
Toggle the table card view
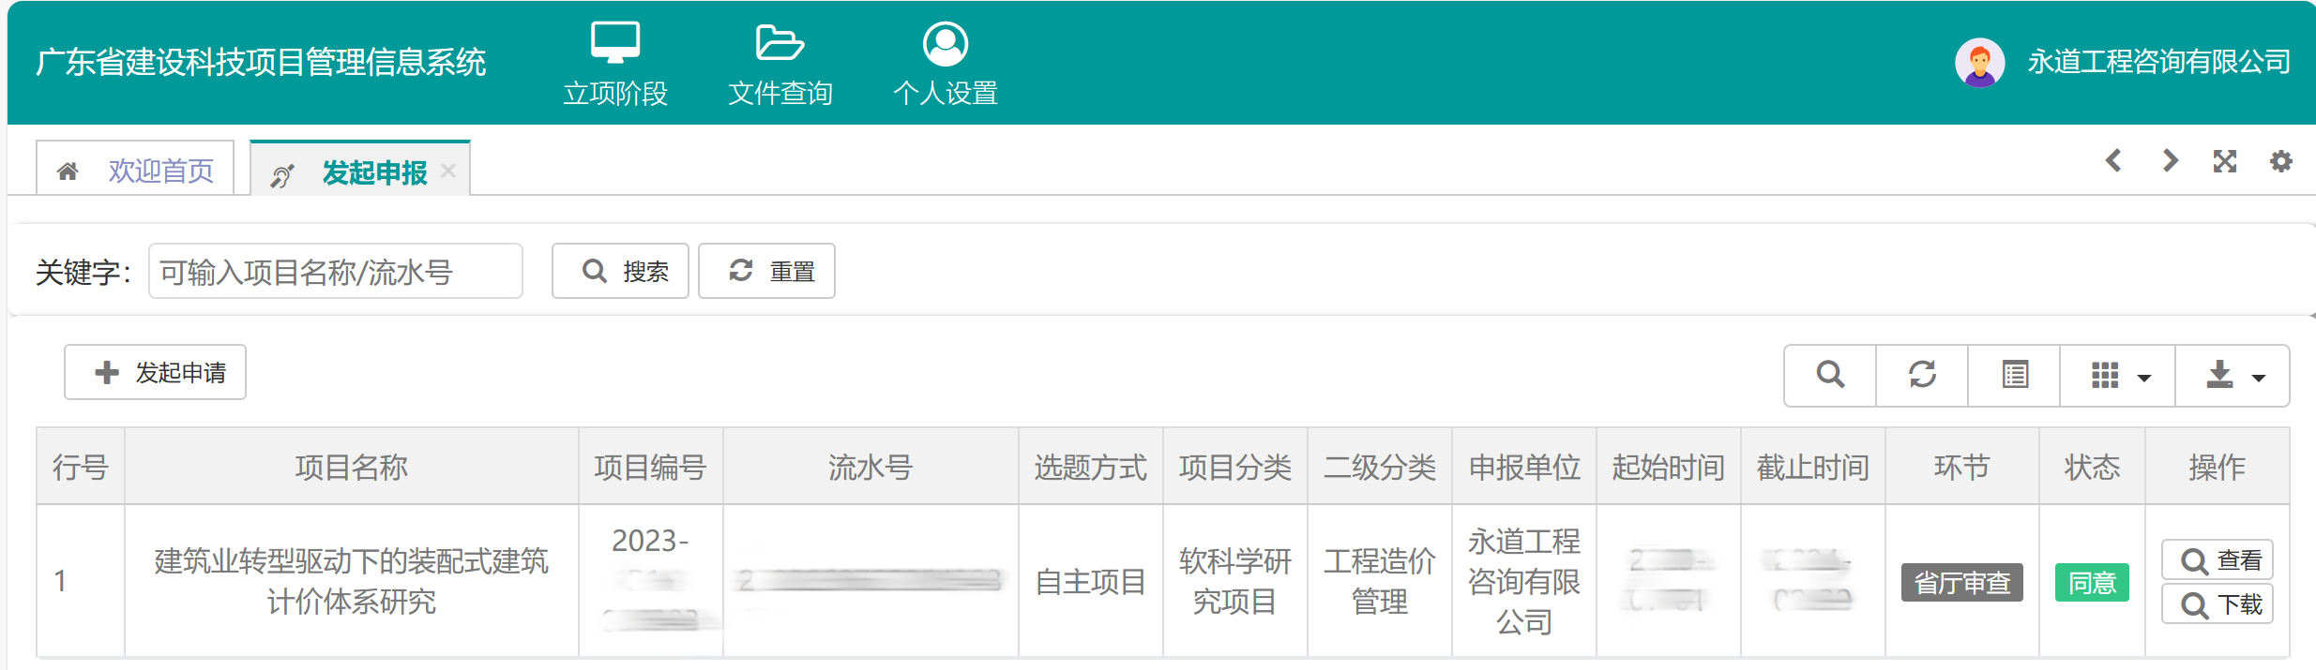[x=2015, y=375]
